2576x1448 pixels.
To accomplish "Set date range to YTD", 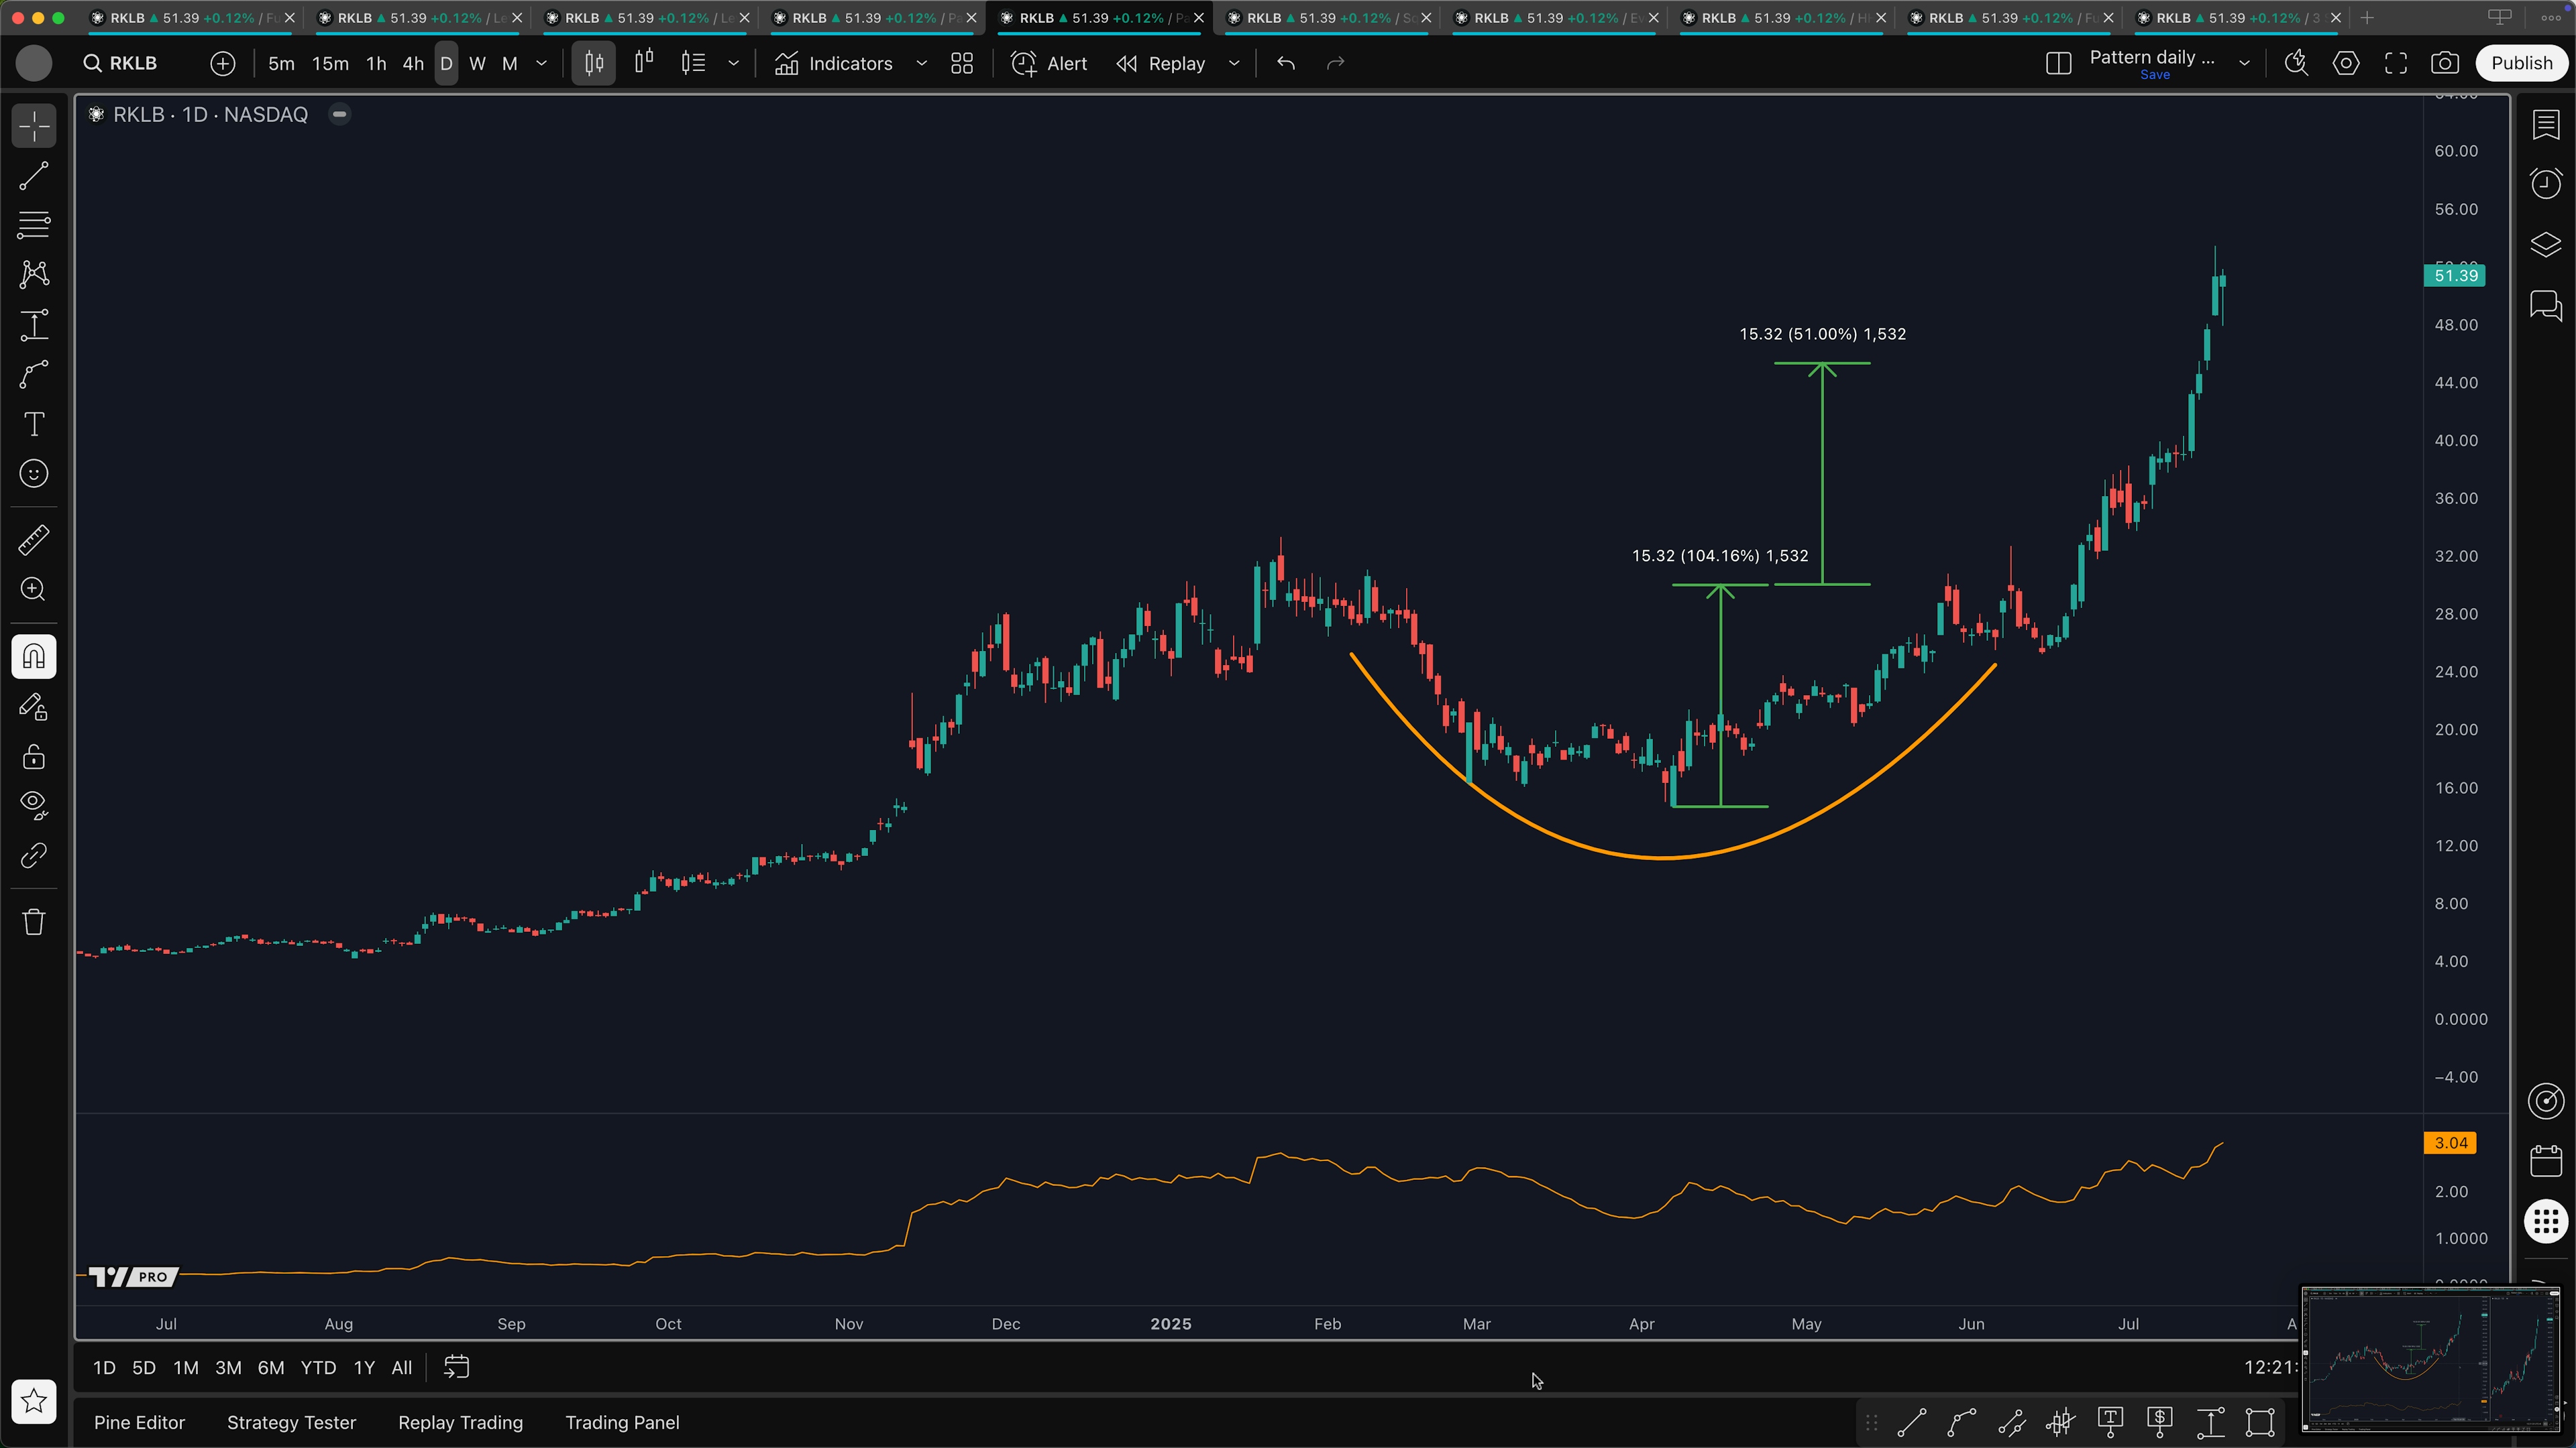I will (318, 1368).
